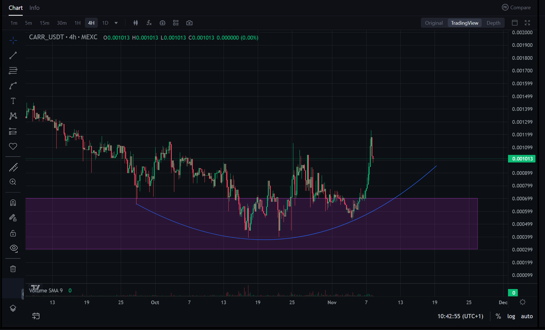
Task: Toggle the chart panel layout icon
Action: click(515, 23)
